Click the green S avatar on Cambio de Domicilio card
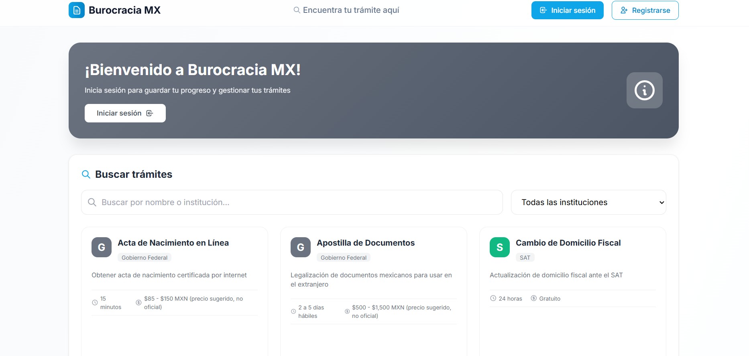Screen dimensions: 749x356 pos(500,247)
